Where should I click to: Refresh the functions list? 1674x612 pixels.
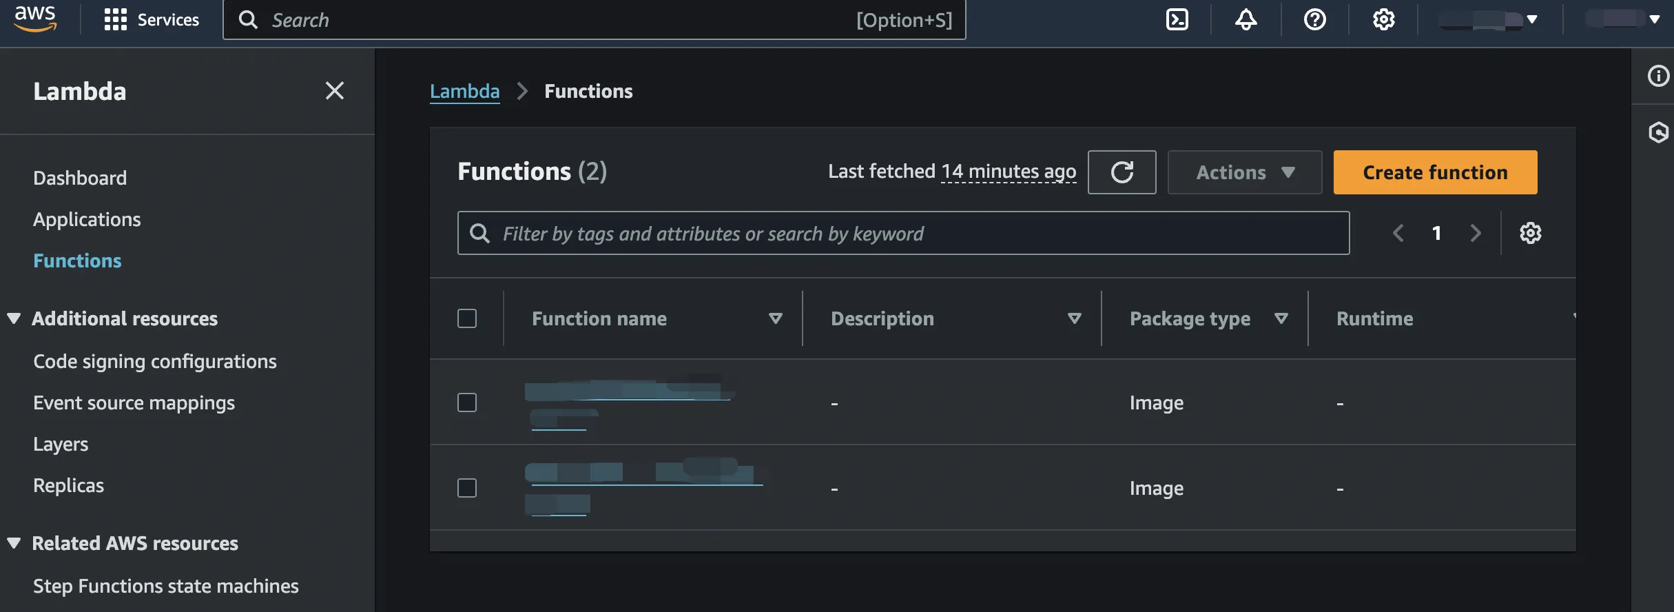pos(1122,172)
